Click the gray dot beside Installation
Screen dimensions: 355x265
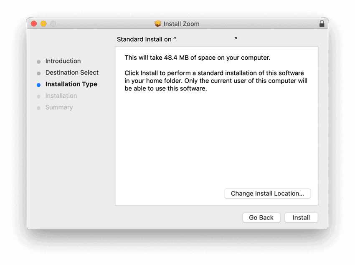[x=39, y=96]
